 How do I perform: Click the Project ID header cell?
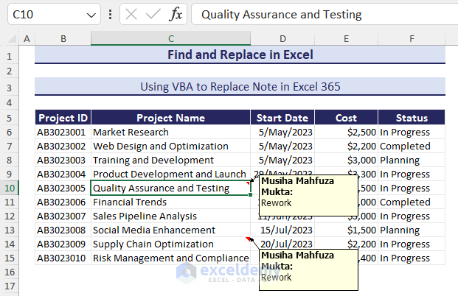[x=63, y=118]
